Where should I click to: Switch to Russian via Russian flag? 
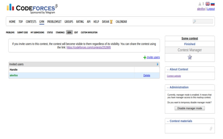[x=213, y=4]
